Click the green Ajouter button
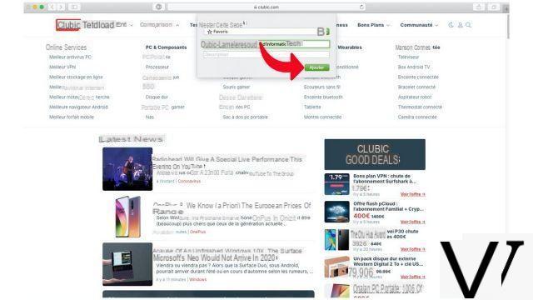Screen dimensions: 533x300 pyautogui.click(x=316, y=67)
